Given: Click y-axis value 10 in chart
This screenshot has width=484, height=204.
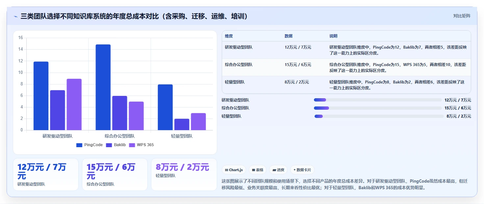Looking at the screenshot, I should 20,73.
